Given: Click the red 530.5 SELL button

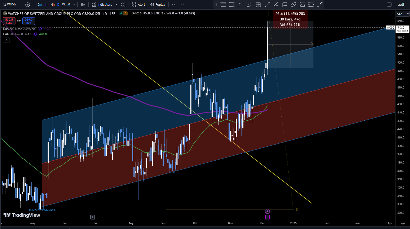Looking at the screenshot, I should pos(9,21).
